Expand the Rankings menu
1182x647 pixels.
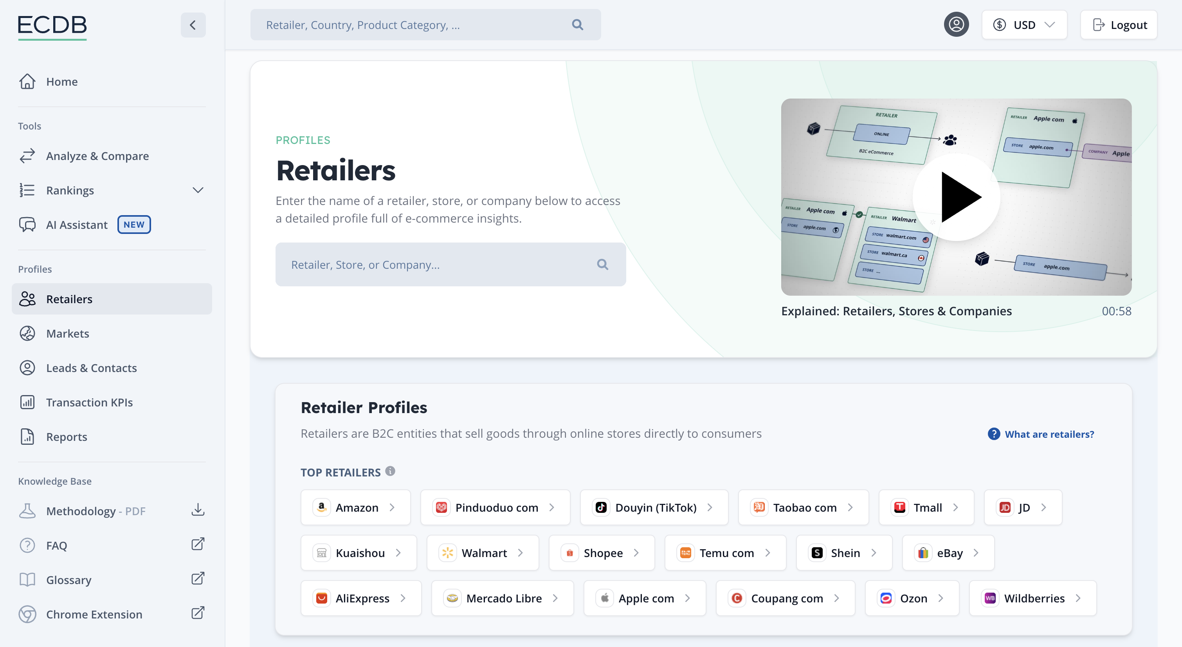[198, 190]
